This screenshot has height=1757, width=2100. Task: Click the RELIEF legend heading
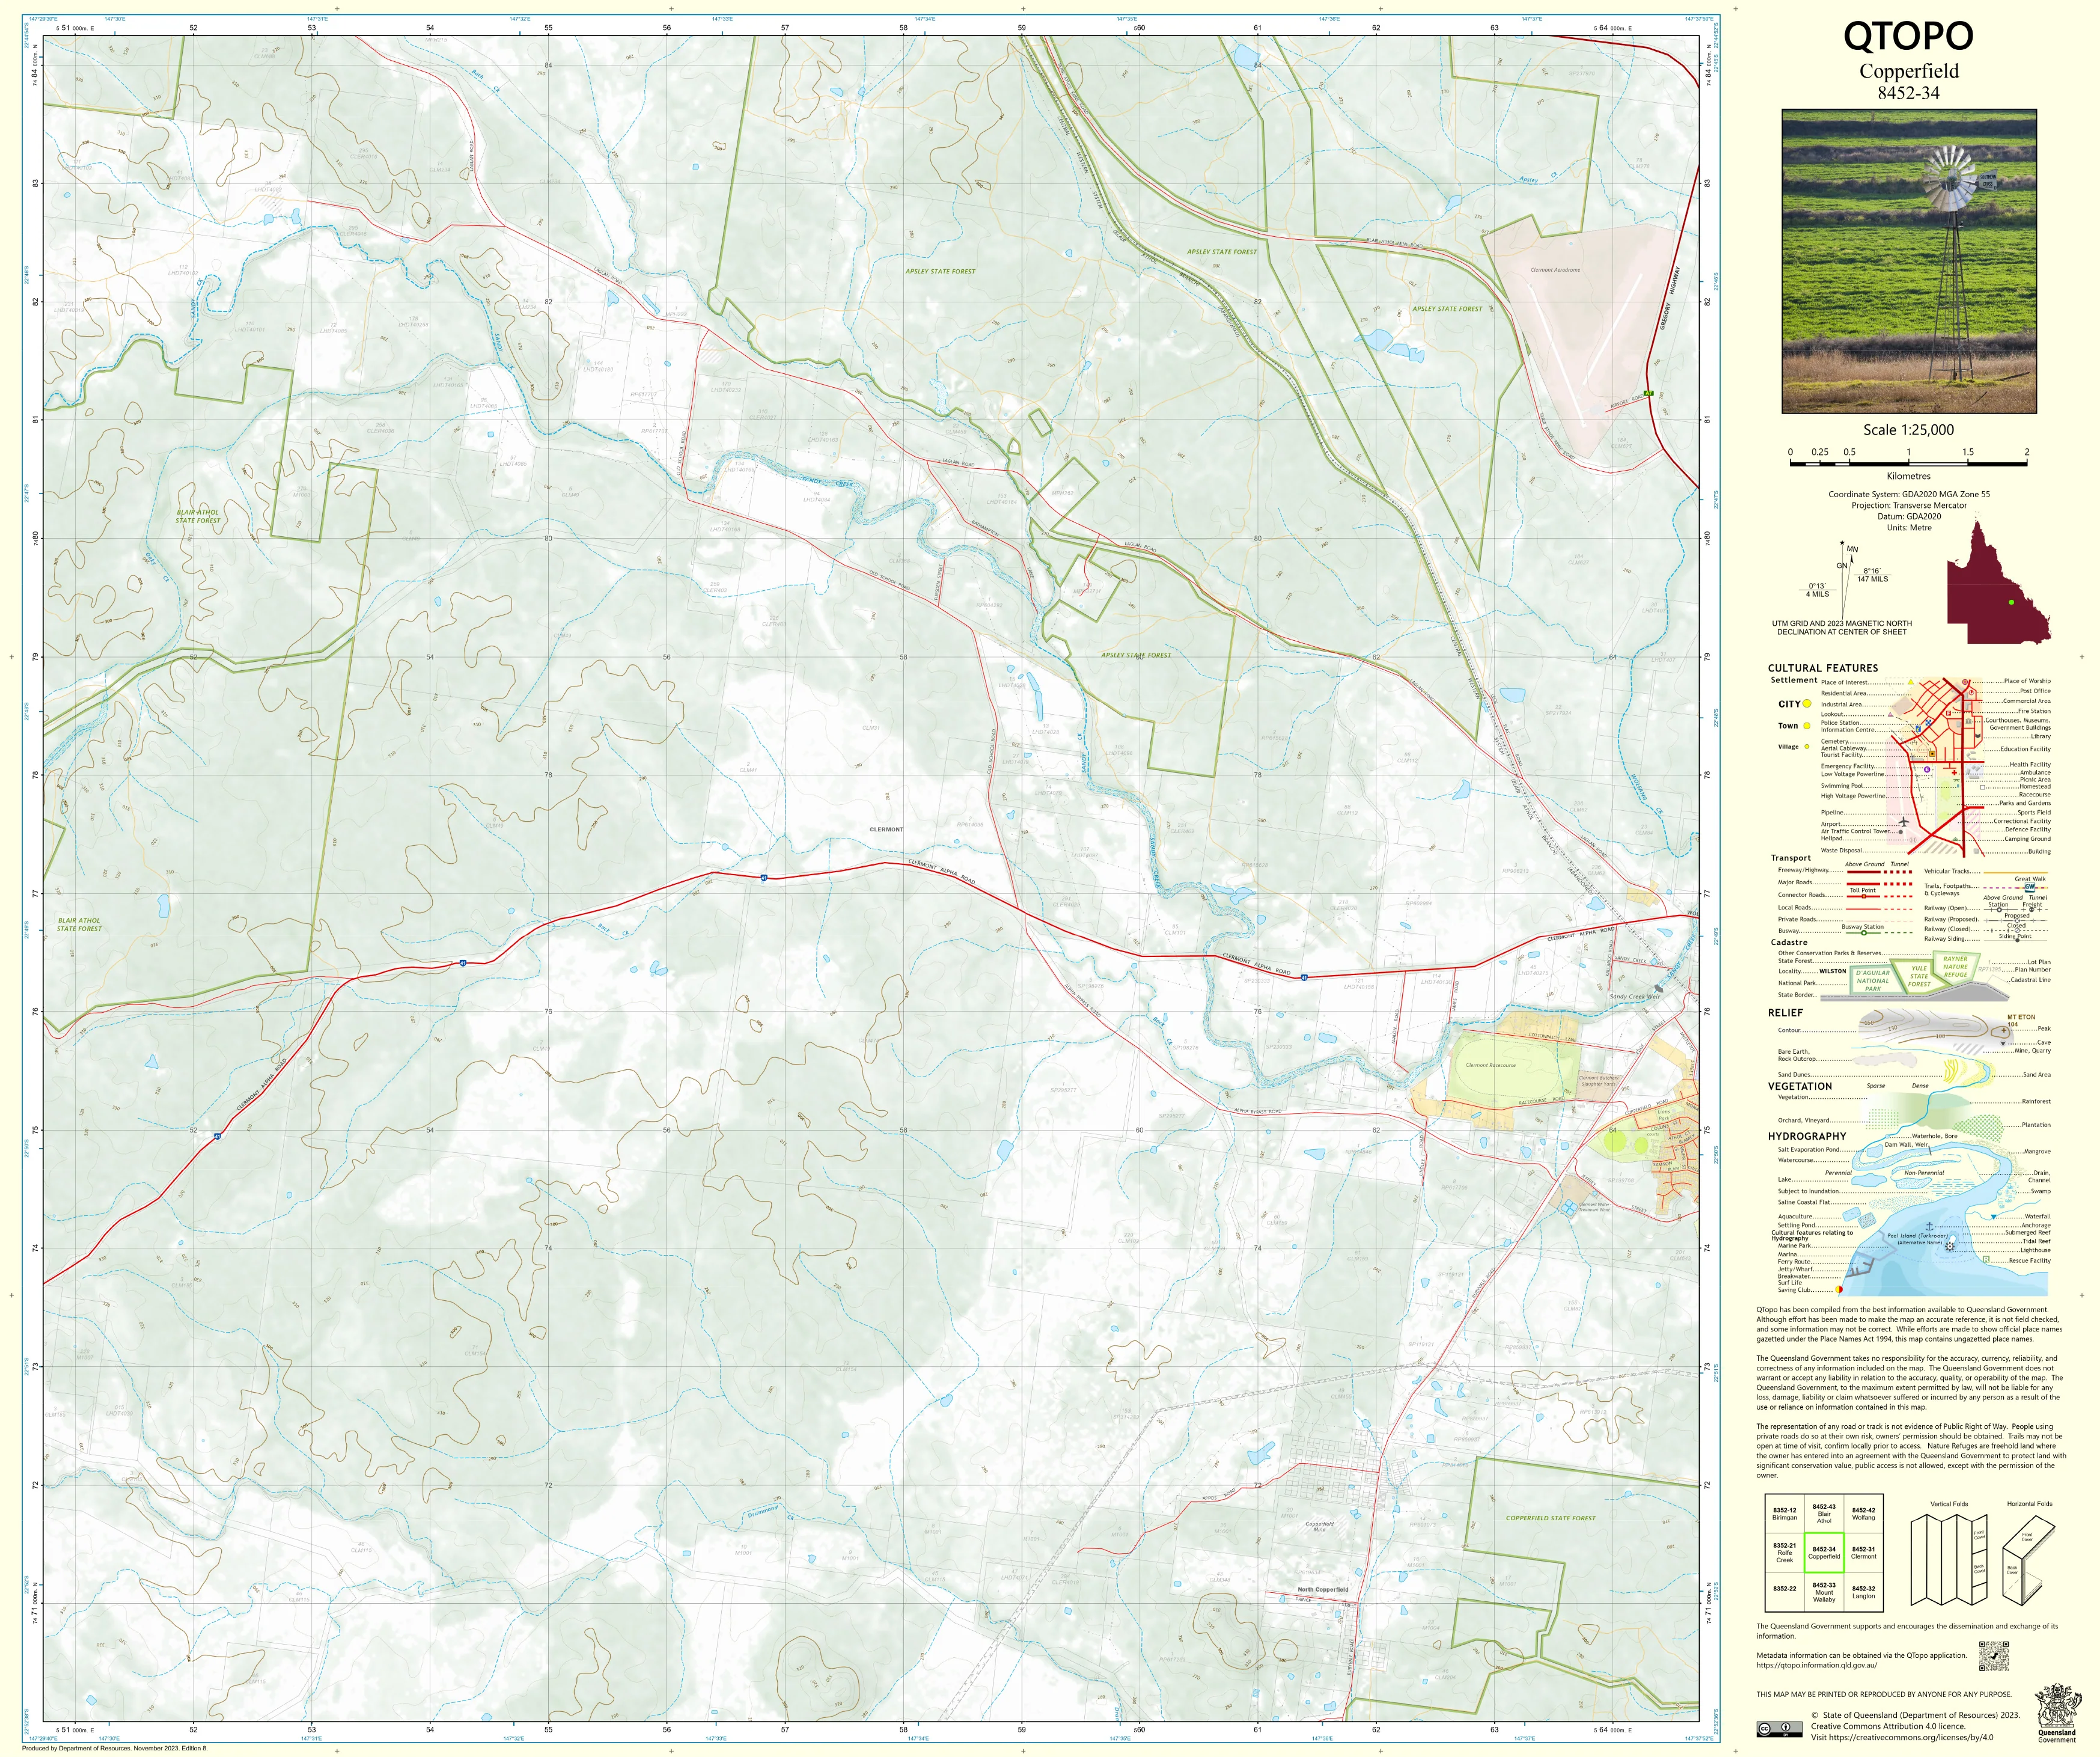[x=1785, y=1013]
